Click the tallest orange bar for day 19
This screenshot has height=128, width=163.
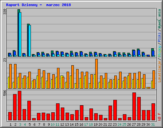point(96,74)
